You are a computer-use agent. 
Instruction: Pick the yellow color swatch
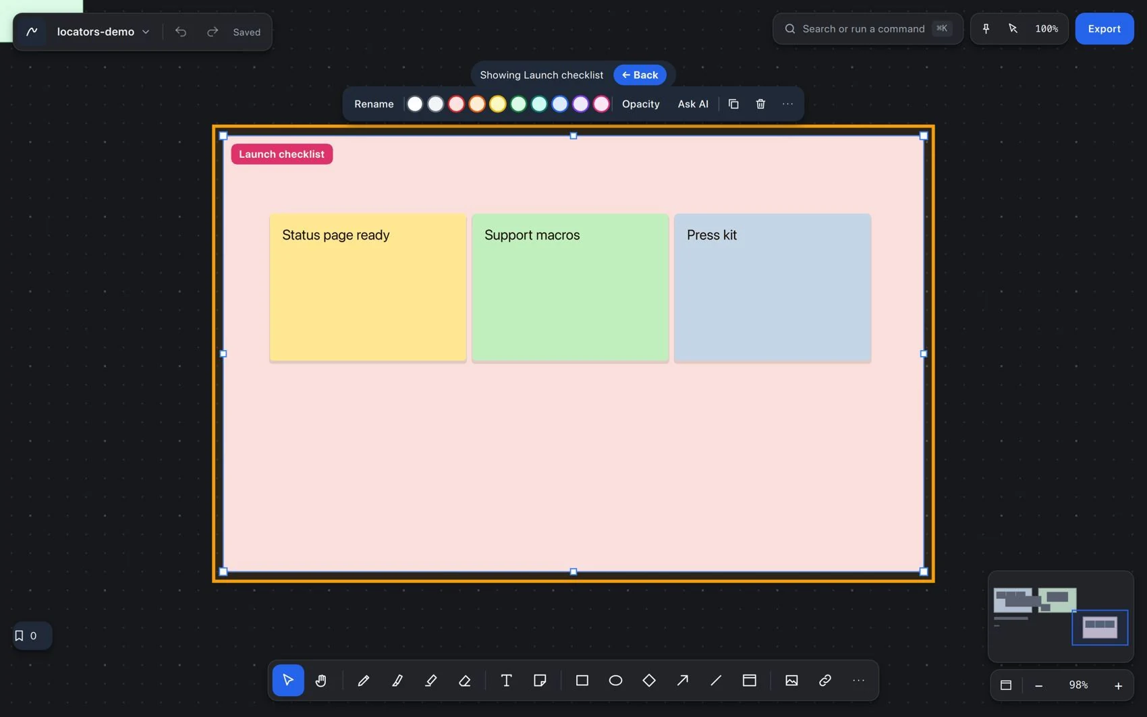pyautogui.click(x=497, y=104)
